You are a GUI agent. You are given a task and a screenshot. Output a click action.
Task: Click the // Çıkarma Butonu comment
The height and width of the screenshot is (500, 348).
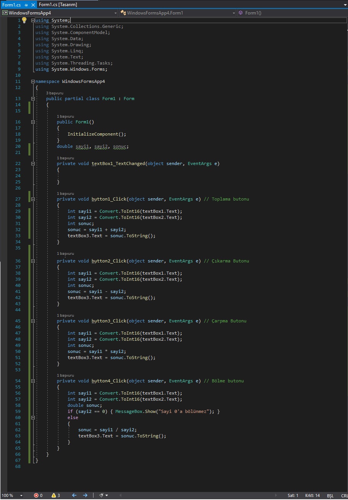226,261
